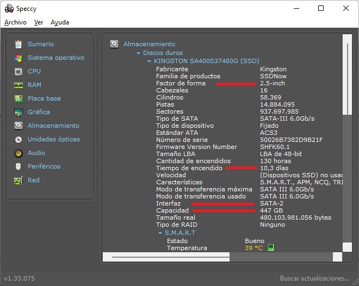Click the ACS3 ATA standard value
The height and width of the screenshot is (286, 359).
269,133
